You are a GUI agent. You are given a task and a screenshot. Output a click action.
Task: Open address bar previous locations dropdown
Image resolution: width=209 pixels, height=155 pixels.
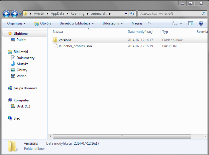(x=126, y=14)
